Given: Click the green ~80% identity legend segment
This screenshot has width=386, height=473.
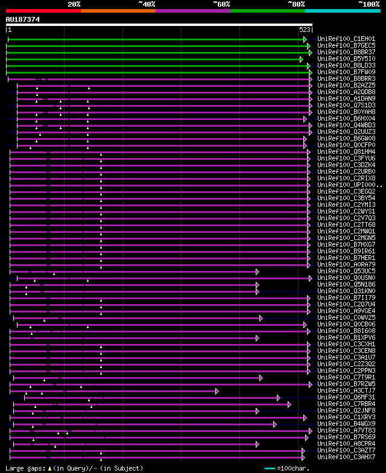Looking at the screenshot, I should [x=268, y=11].
